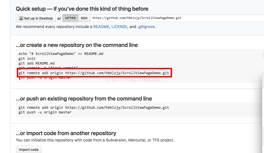Click the push an existing repository heading

pos(84,99)
